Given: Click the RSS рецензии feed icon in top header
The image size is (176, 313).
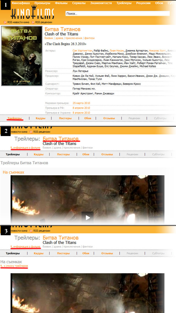Looking at the screenshot, I should click(33, 22).
